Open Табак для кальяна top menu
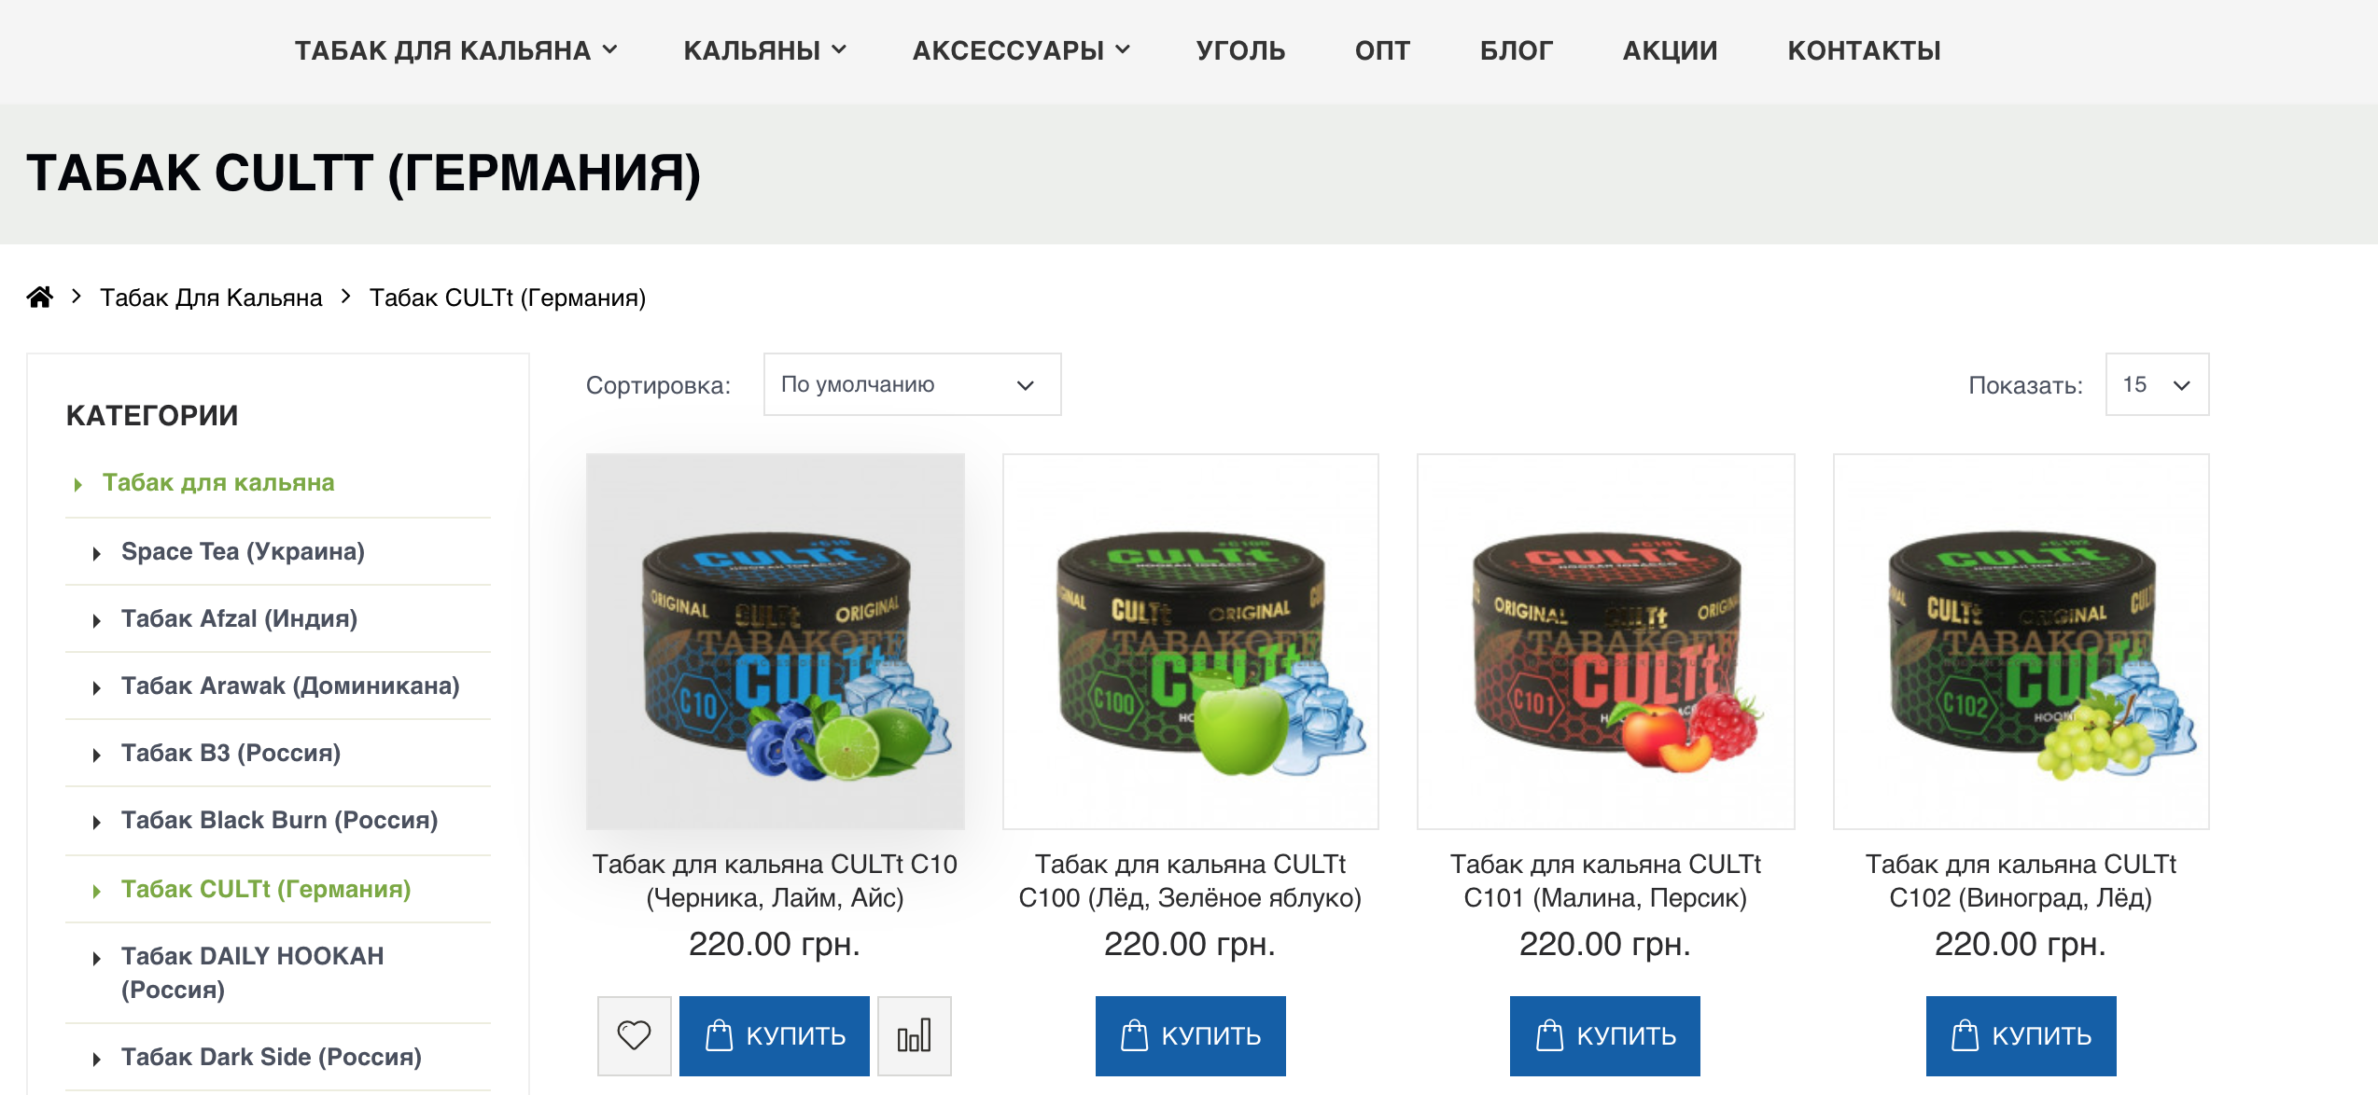The width and height of the screenshot is (2378, 1095). (x=455, y=50)
